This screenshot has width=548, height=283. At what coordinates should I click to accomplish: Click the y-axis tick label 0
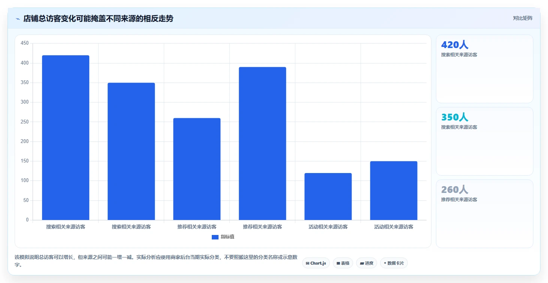[27, 220]
